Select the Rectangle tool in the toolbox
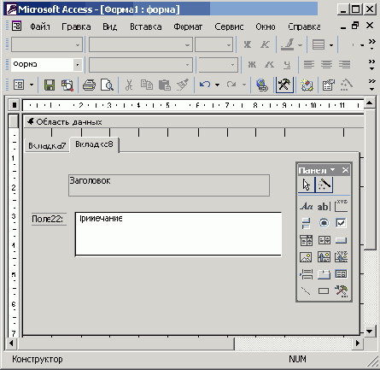The height and width of the screenshot is (370, 380). pos(324,291)
